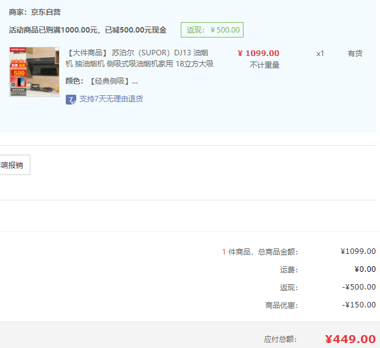Click the 颜色:【经典侧吸】 option text

tap(101, 81)
